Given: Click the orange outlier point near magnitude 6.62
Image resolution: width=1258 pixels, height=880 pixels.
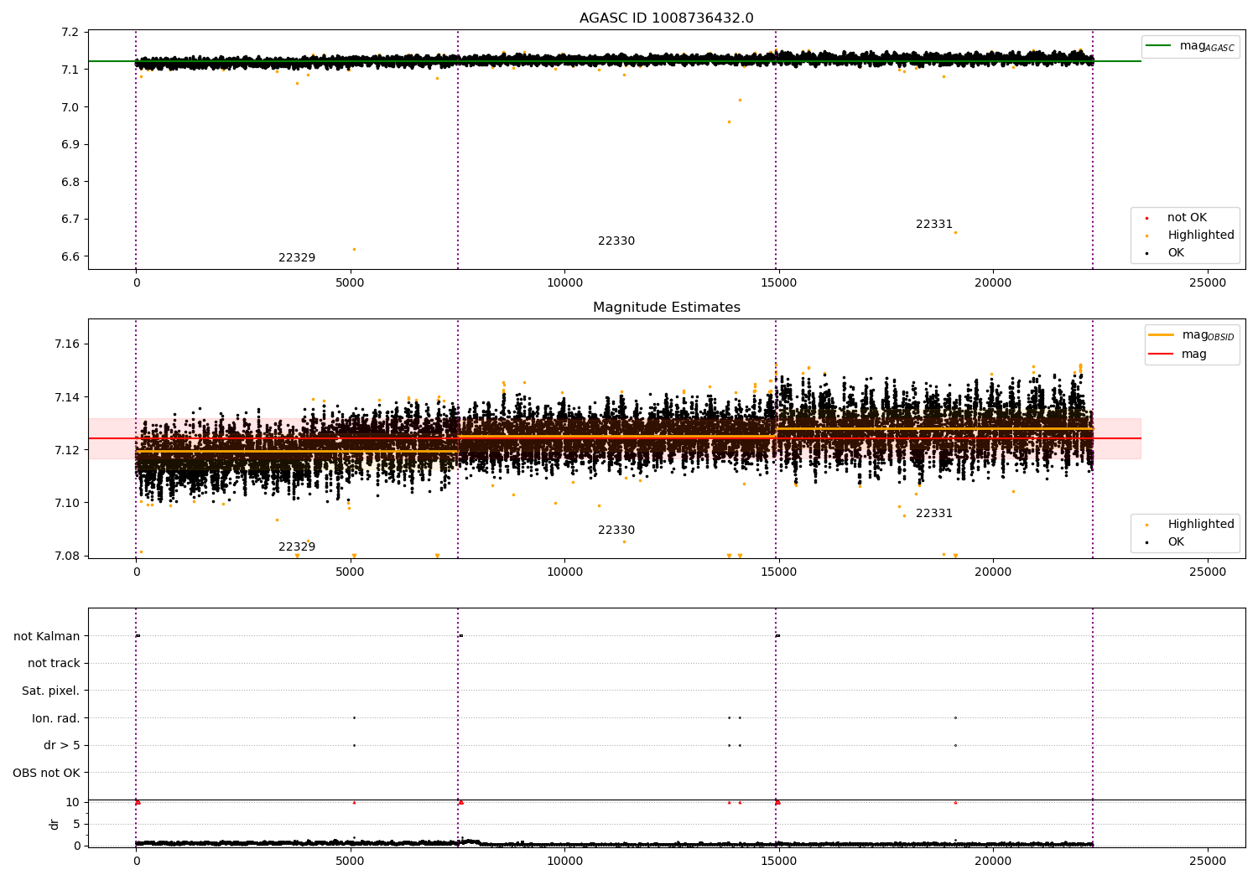Looking at the screenshot, I should pyautogui.click(x=354, y=249).
